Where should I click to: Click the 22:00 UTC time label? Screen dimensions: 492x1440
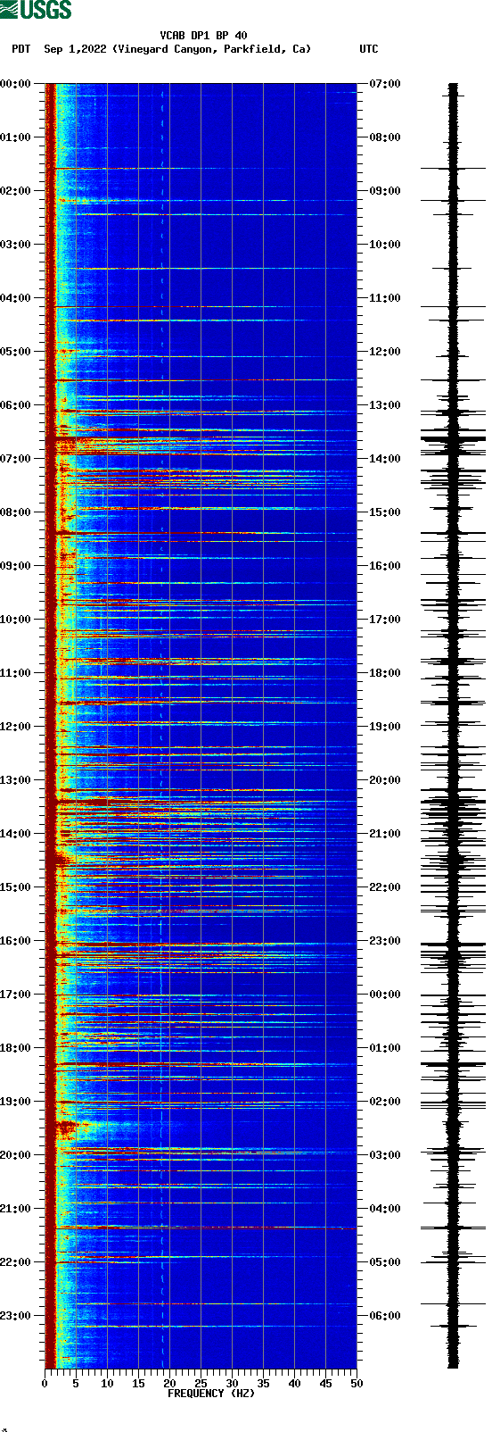click(x=385, y=887)
